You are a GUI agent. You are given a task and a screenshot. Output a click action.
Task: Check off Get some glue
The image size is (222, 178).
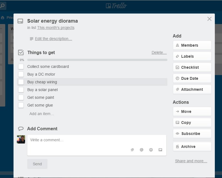(x=21, y=105)
